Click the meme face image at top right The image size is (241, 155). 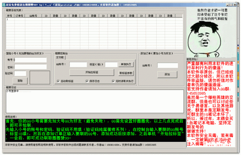[211, 32]
